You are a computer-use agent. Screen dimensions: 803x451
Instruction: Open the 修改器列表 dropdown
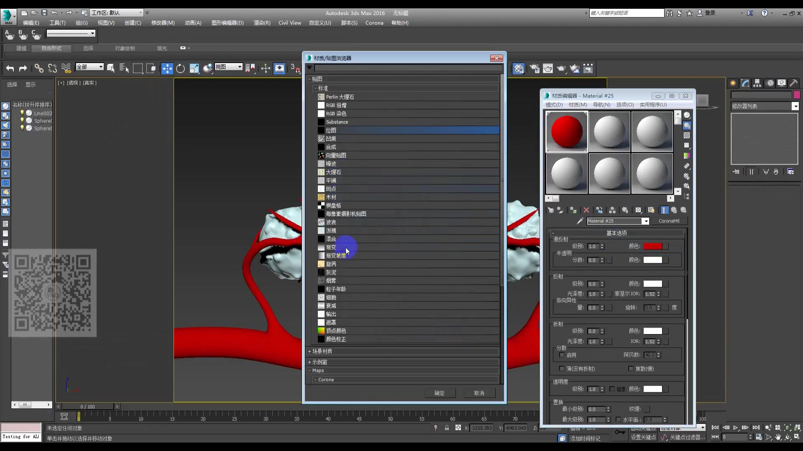[795, 106]
